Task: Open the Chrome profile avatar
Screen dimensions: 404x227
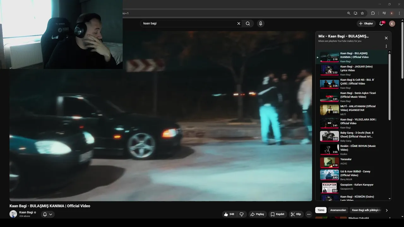Action: [392, 13]
